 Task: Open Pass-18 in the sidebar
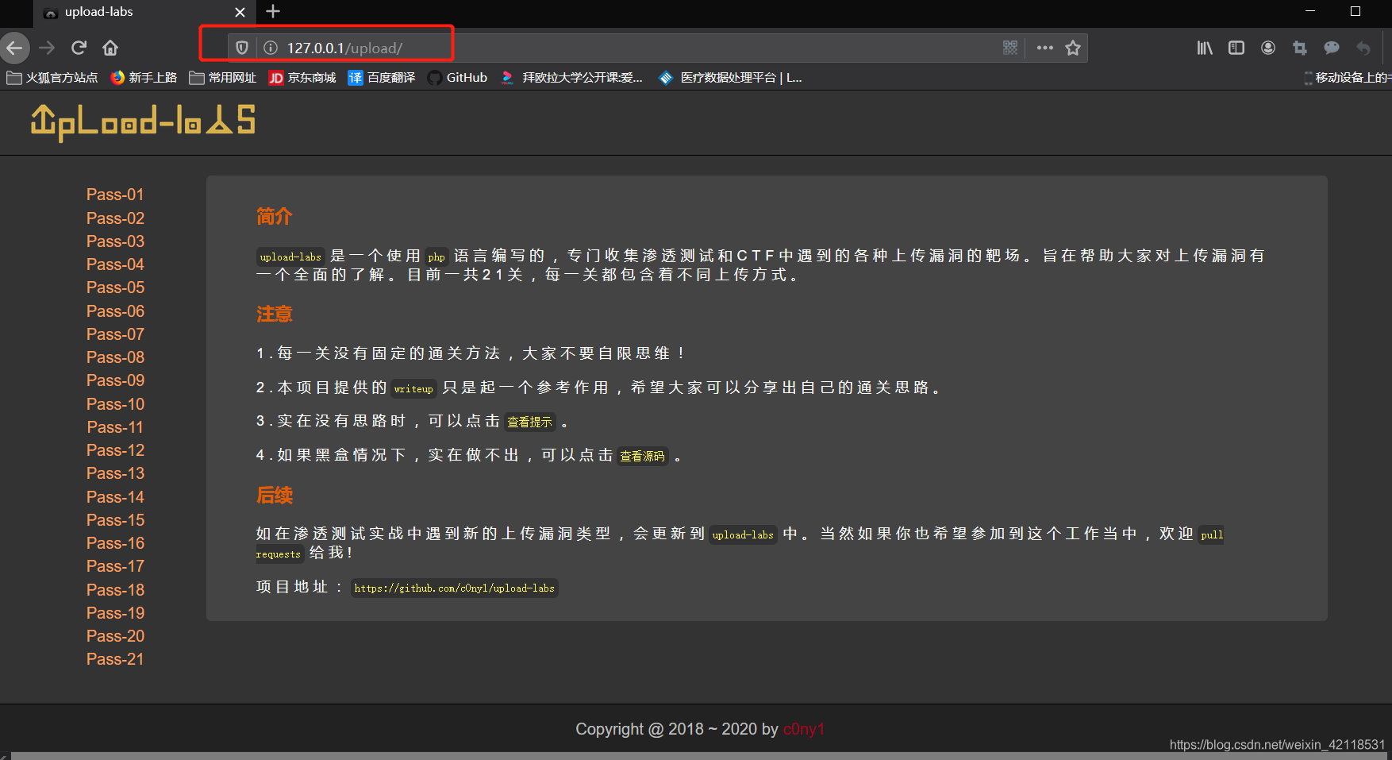[x=115, y=590]
